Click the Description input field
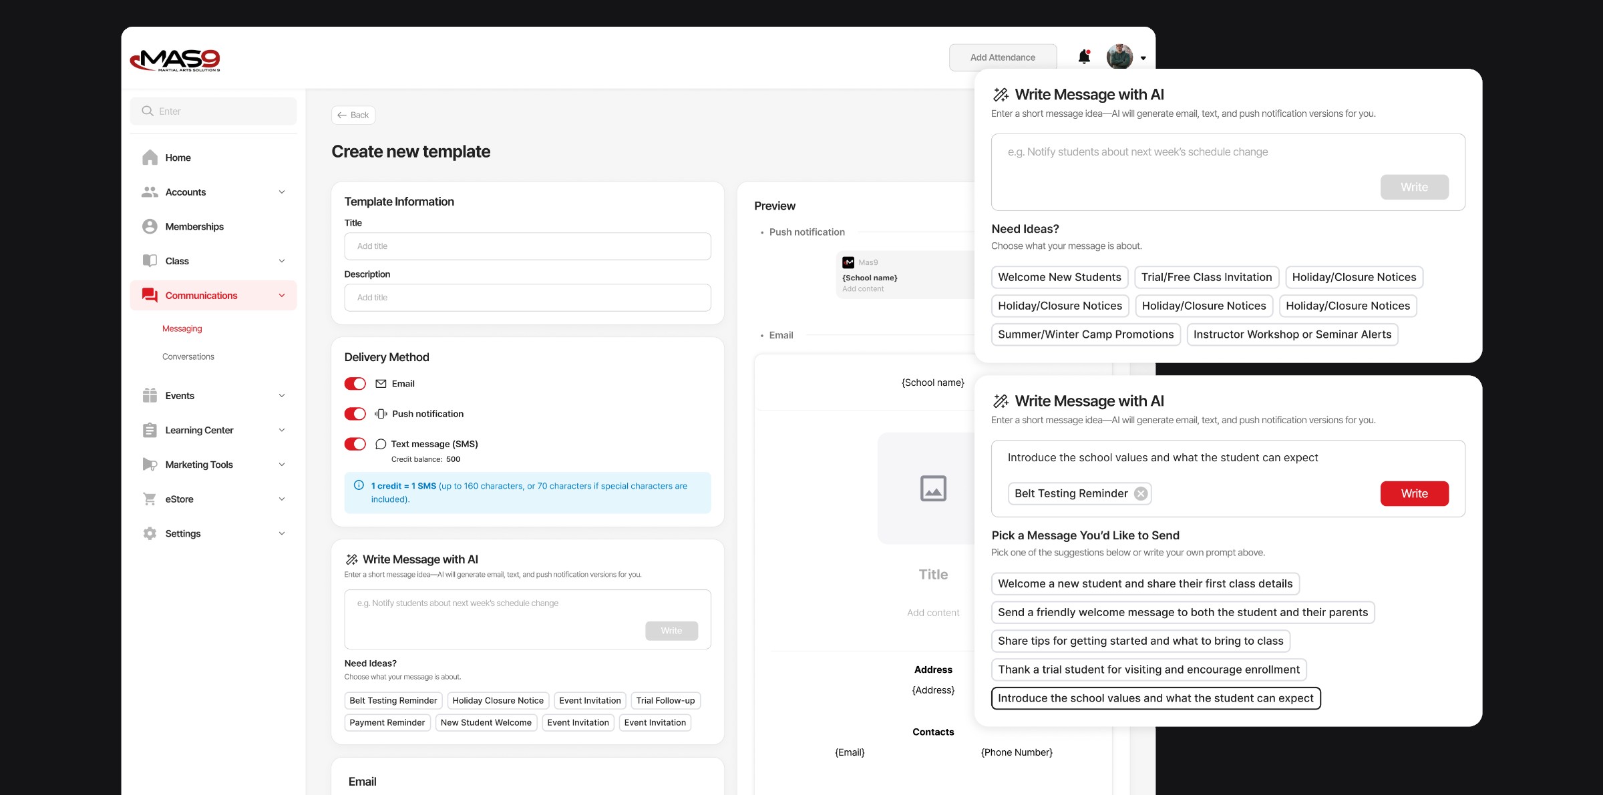 click(528, 298)
